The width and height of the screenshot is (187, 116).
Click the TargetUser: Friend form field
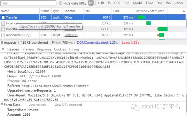[x=23, y=110]
